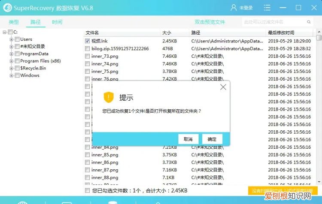Screen dimensions: 322x204
Task: Click 2019-05-29 18:28:32 timestamp cell
Action: pyautogui.click(x=289, y=48)
